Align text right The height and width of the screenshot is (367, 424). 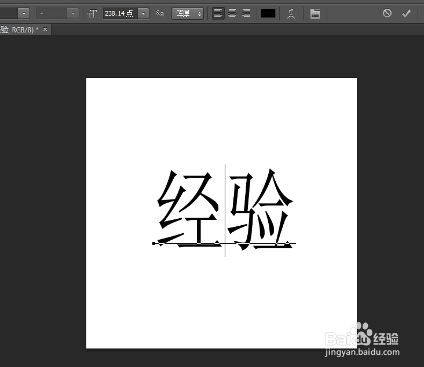pyautogui.click(x=246, y=13)
